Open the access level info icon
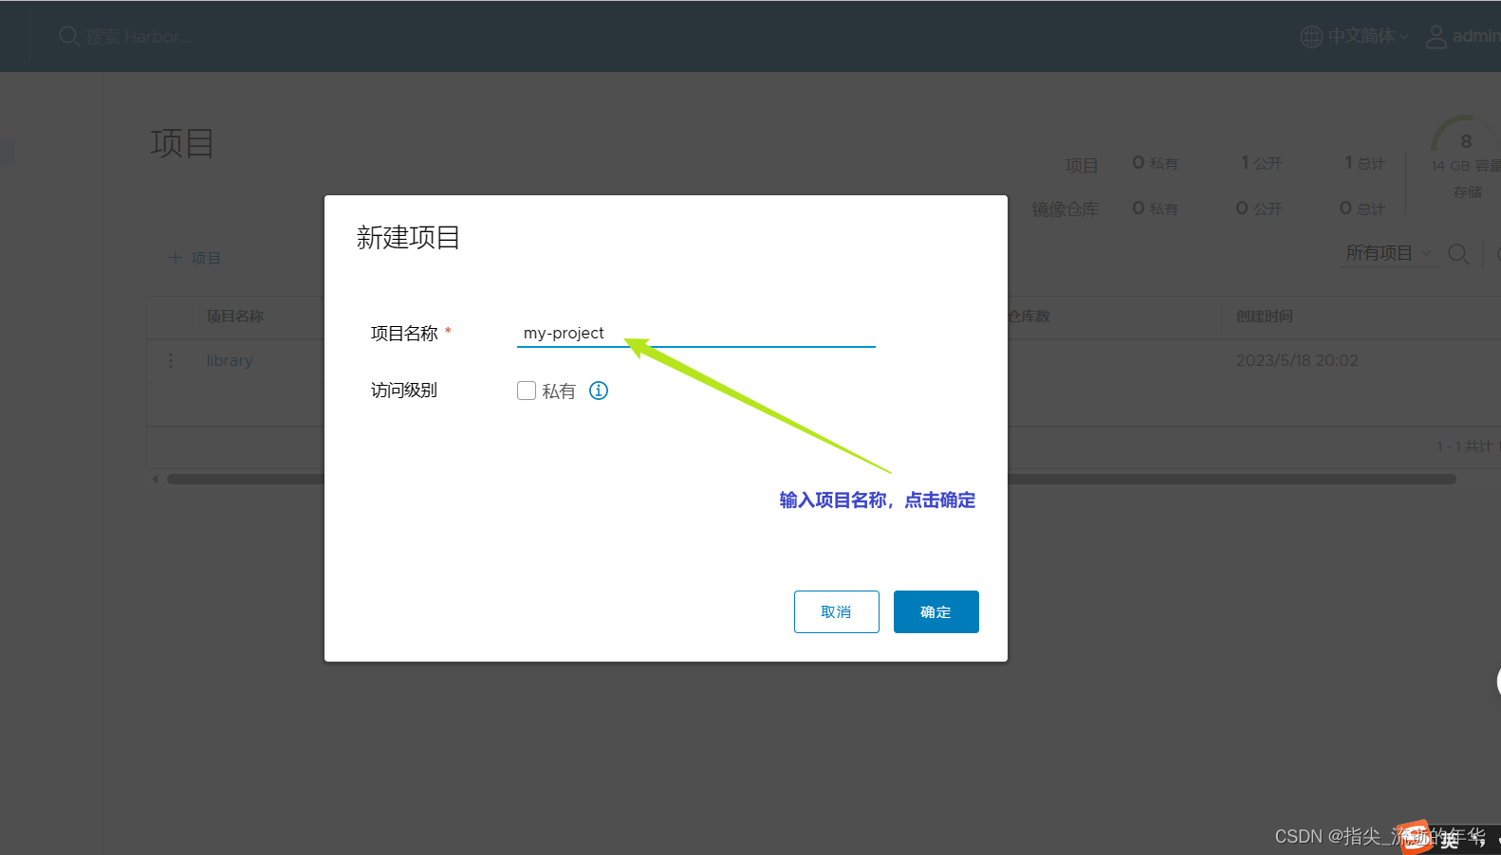 599,391
